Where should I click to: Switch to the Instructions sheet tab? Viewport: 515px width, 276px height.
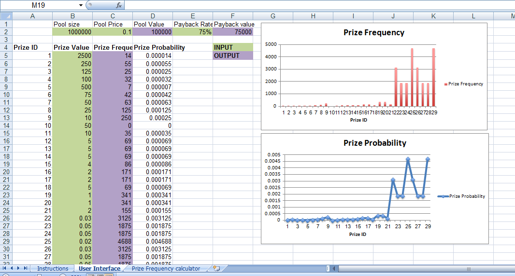53,268
